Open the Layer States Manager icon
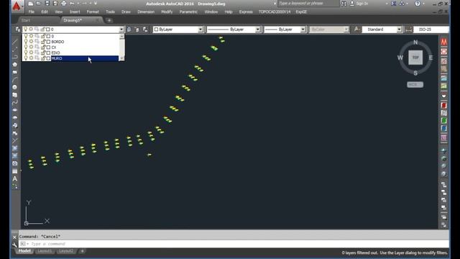 [x=145, y=29]
